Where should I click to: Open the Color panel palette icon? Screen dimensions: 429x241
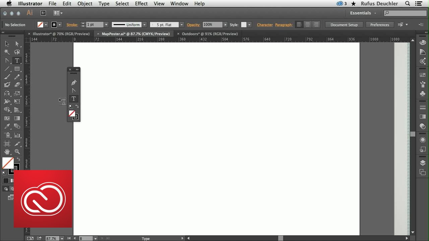423,43
